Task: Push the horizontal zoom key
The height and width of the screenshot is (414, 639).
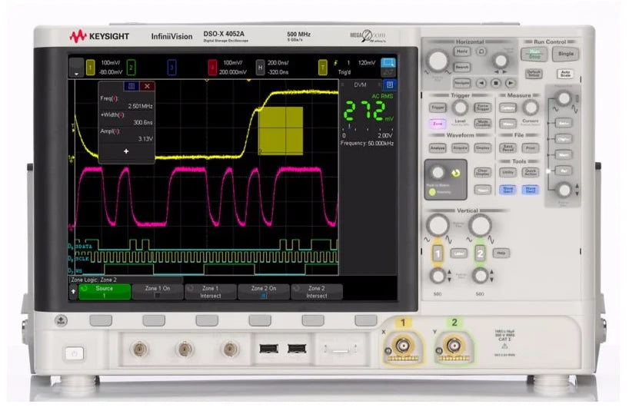Action: pyautogui.click(x=481, y=51)
